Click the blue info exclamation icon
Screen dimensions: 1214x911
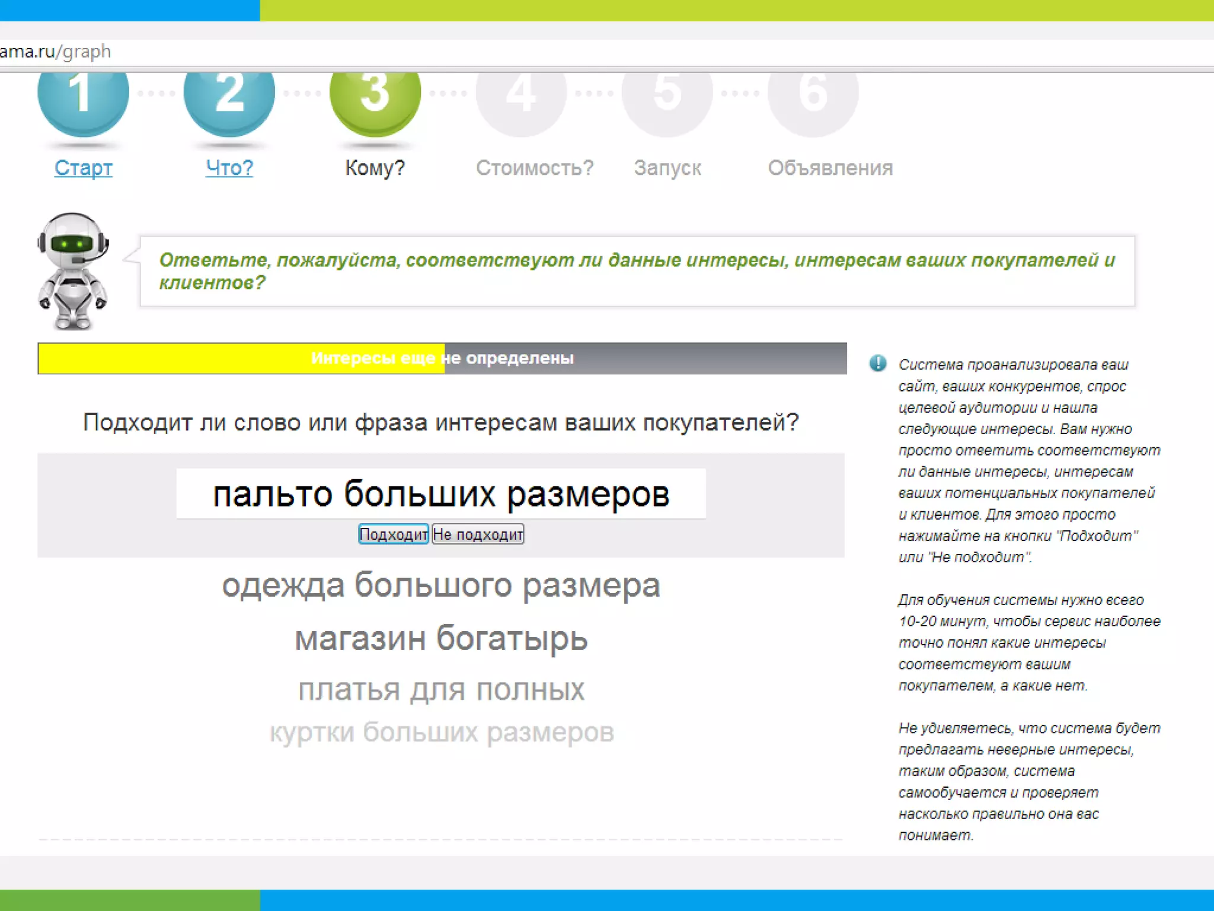coord(877,363)
